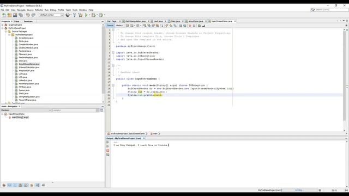Click the Profile Project clock icon

[101, 15]
